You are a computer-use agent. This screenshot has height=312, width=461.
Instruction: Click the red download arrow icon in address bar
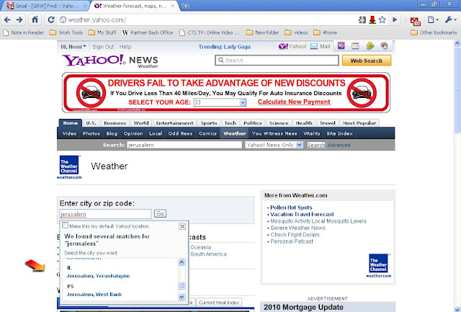(x=372, y=19)
